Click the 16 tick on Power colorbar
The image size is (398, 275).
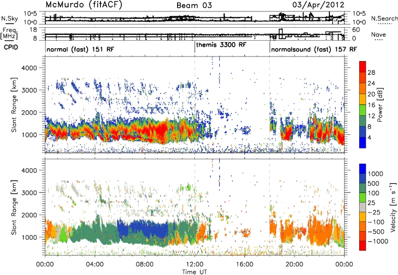371,105
